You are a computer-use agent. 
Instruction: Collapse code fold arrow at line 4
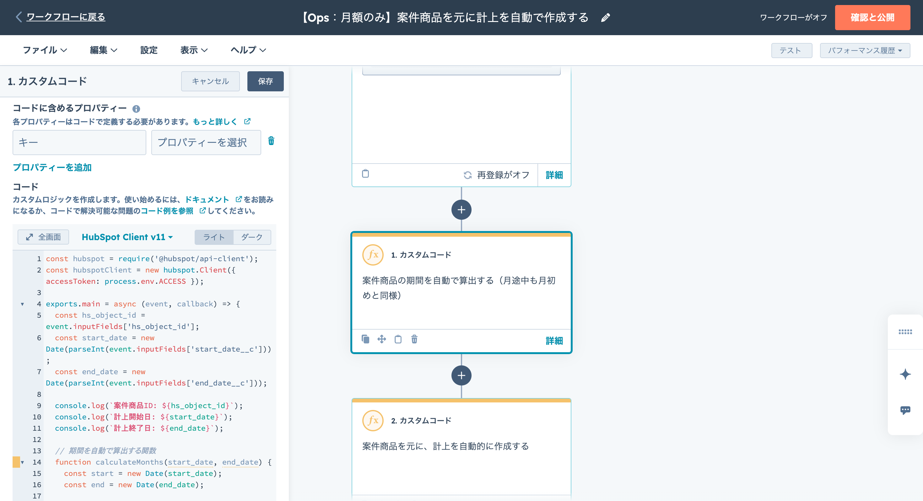pyautogui.click(x=22, y=304)
